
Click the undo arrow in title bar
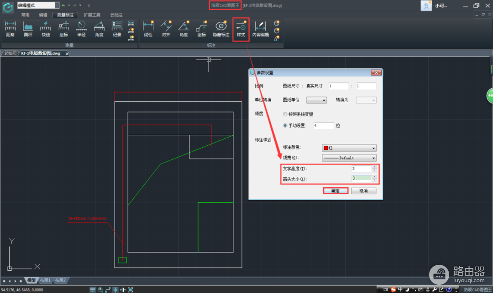[x=63, y=5]
